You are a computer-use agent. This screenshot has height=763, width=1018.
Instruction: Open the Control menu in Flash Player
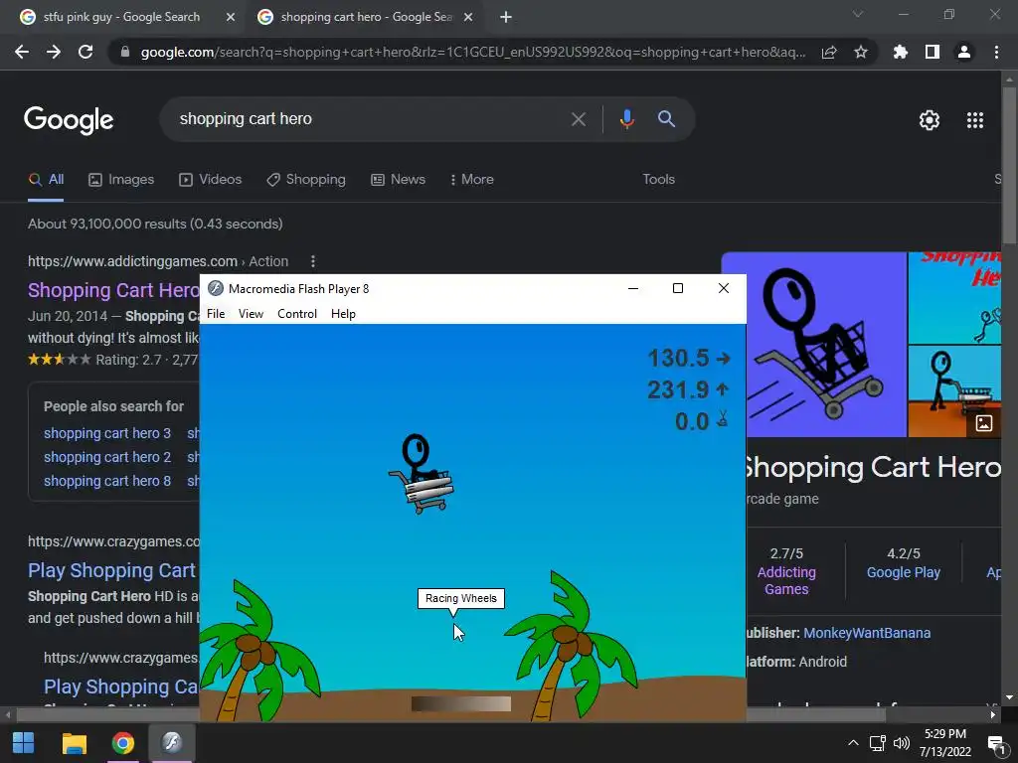tap(297, 314)
